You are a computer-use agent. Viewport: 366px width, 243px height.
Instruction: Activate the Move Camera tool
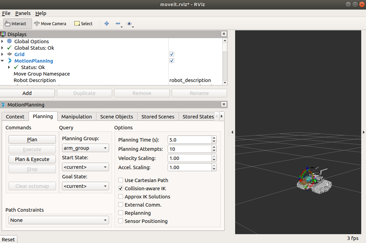click(x=50, y=23)
